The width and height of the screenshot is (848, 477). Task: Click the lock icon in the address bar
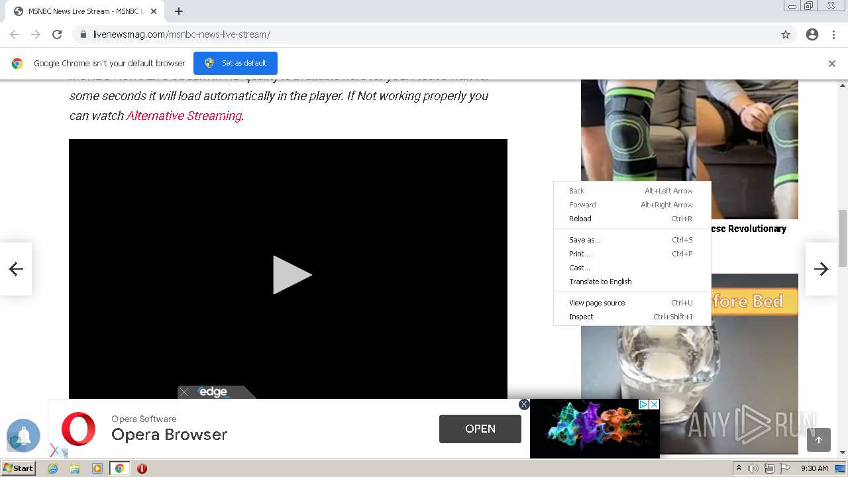pyautogui.click(x=83, y=34)
